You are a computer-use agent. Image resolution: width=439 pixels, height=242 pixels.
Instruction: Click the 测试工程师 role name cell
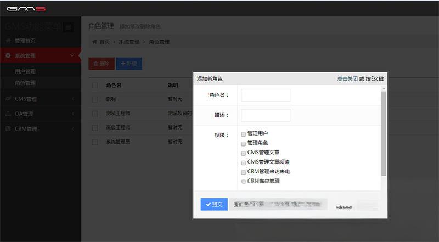click(118, 114)
